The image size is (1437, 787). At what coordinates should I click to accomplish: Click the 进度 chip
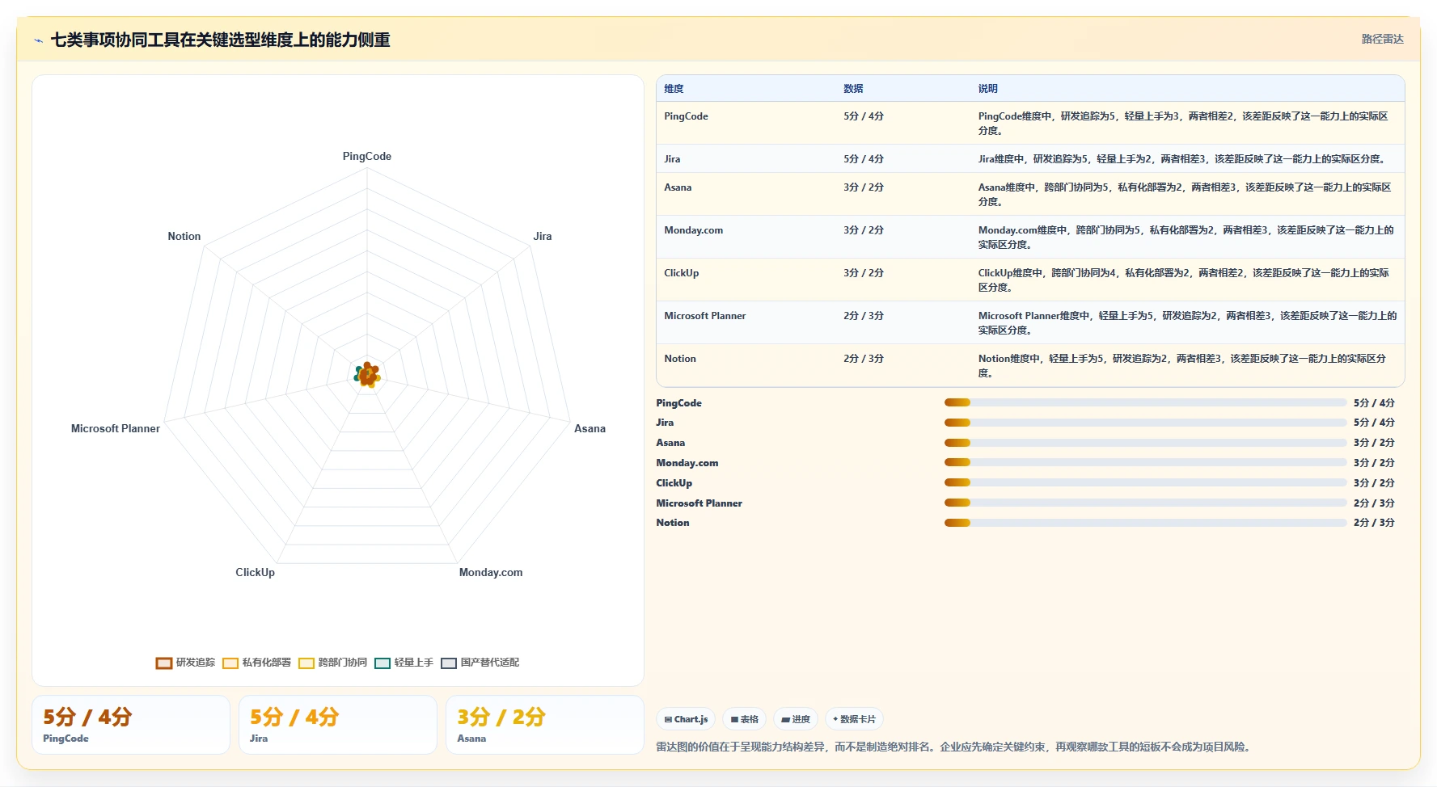click(x=796, y=719)
